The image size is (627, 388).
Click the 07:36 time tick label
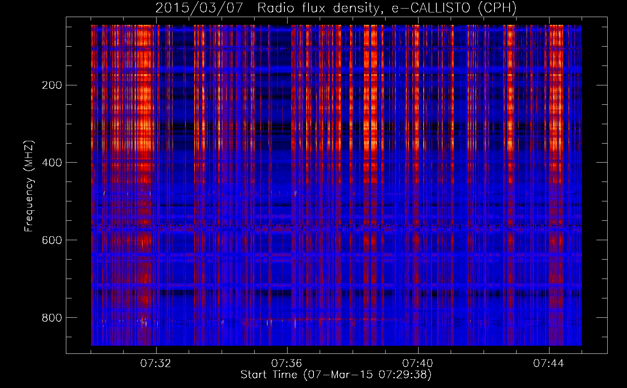tap(287, 363)
